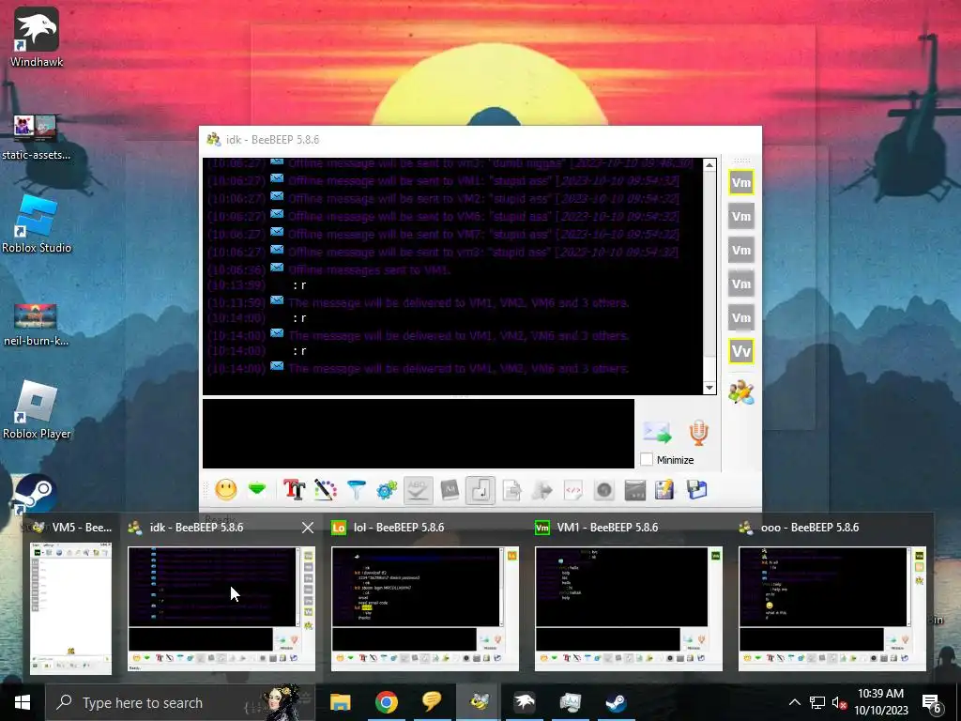Viewport: 961px width, 721px height.
Task: Open the Windows Start menu
Action: [23, 702]
